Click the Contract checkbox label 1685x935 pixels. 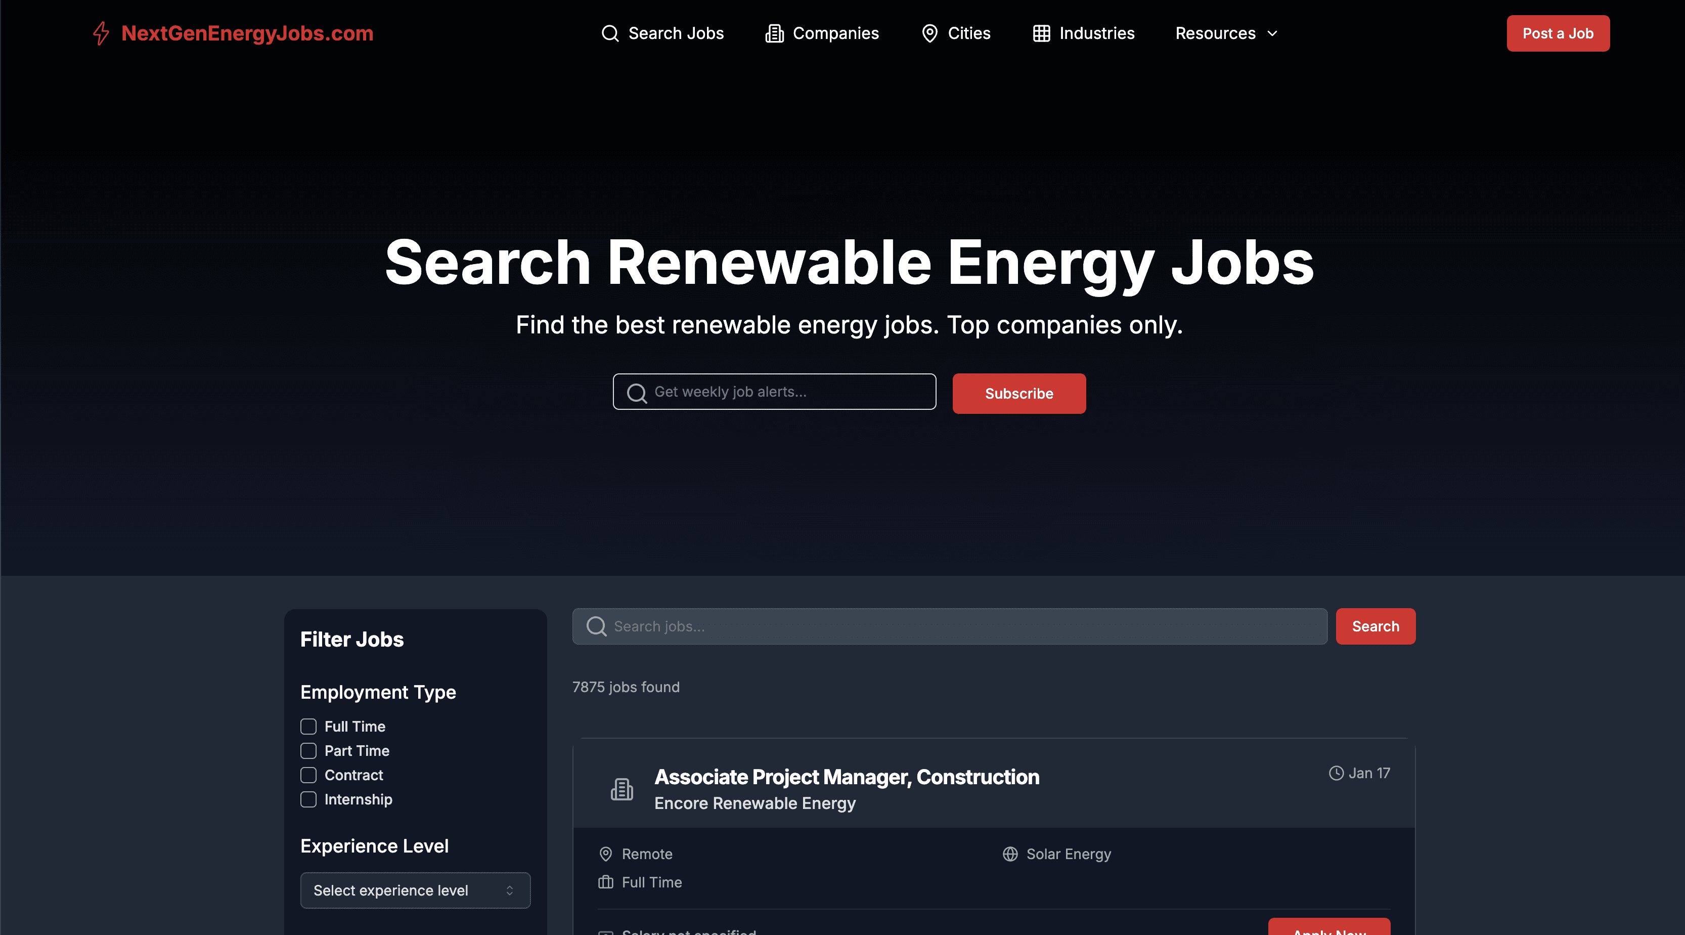354,775
